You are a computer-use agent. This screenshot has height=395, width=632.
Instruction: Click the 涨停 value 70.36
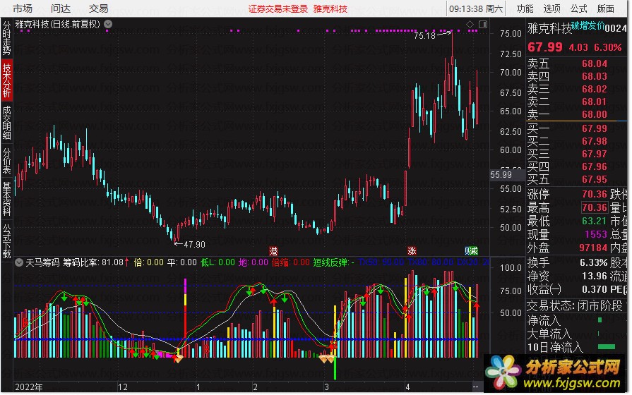point(594,194)
